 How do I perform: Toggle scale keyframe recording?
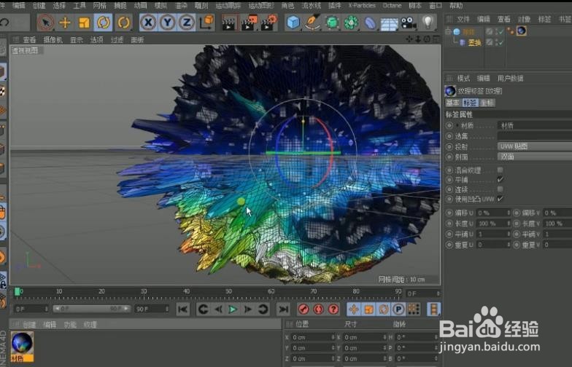[368, 309]
